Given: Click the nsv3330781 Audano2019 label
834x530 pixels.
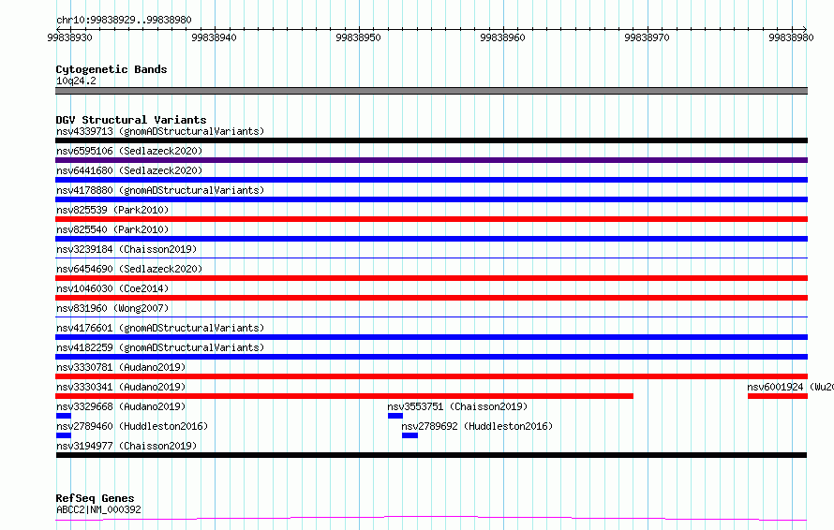Looking at the screenshot, I should [x=121, y=367].
